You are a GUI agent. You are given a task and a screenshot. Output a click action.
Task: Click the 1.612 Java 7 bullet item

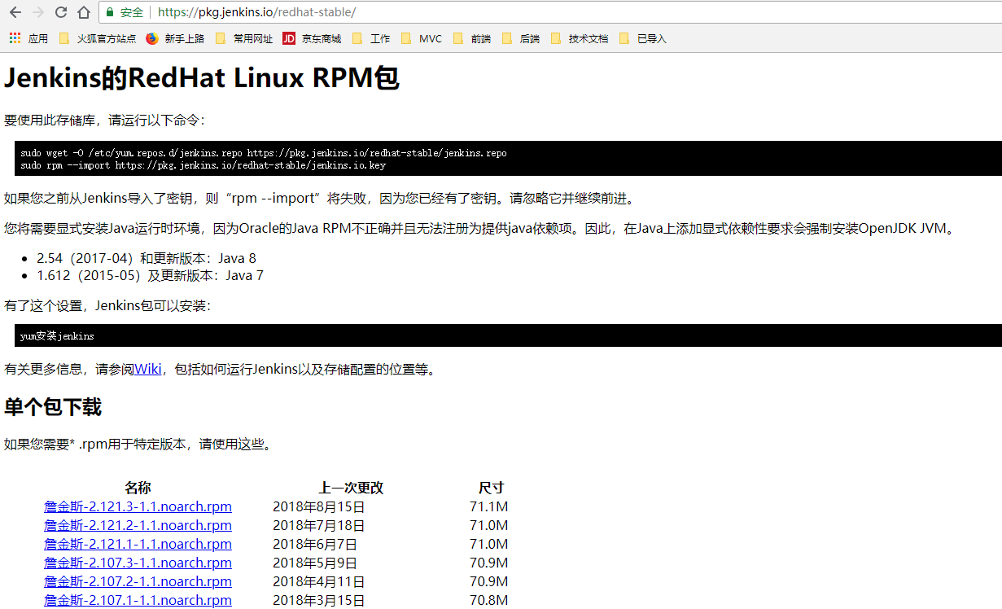[150, 275]
